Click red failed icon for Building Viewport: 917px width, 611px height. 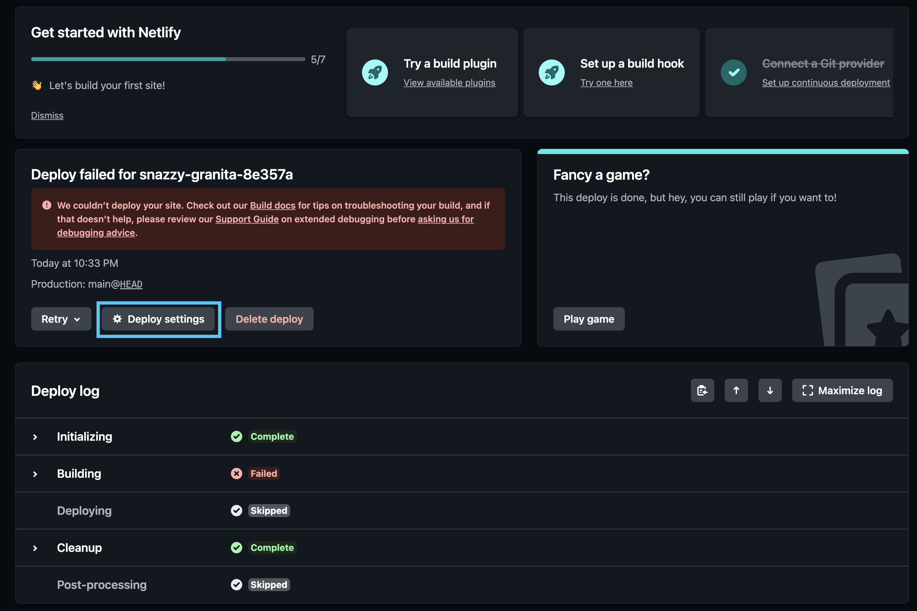237,474
